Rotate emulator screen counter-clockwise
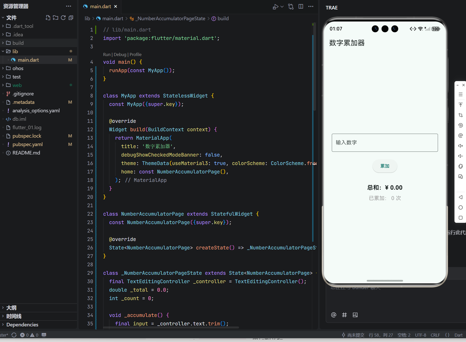 click(461, 125)
